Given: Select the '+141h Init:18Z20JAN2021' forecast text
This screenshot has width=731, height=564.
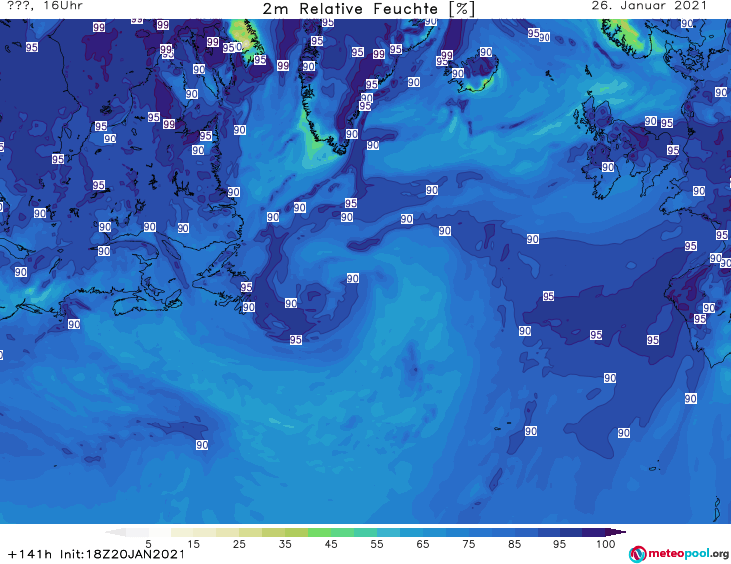Looking at the screenshot, I should point(96,554).
